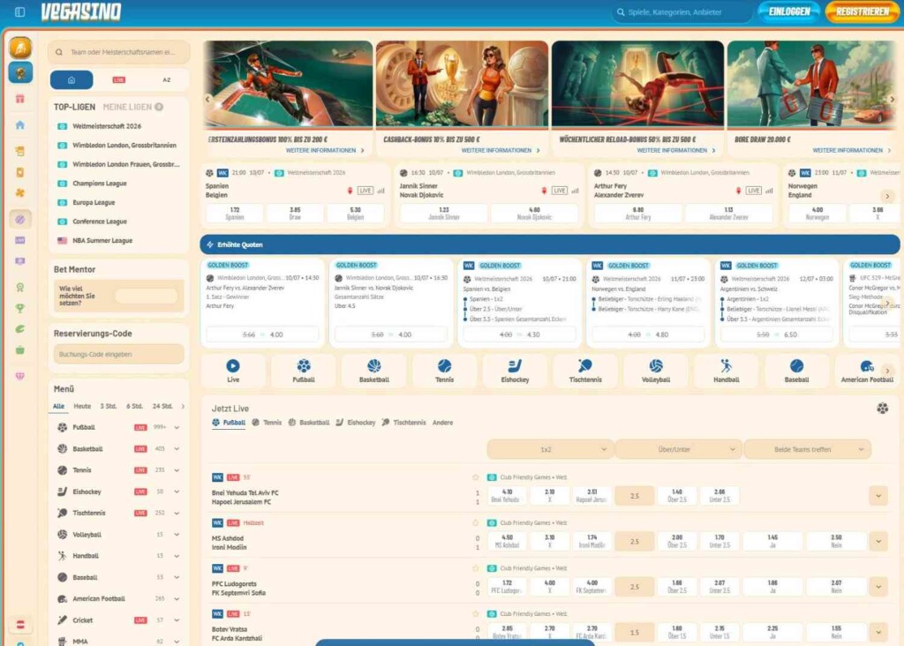Switch to LIVE filter in sports panel
The width and height of the screenshot is (904, 646).
(x=119, y=80)
